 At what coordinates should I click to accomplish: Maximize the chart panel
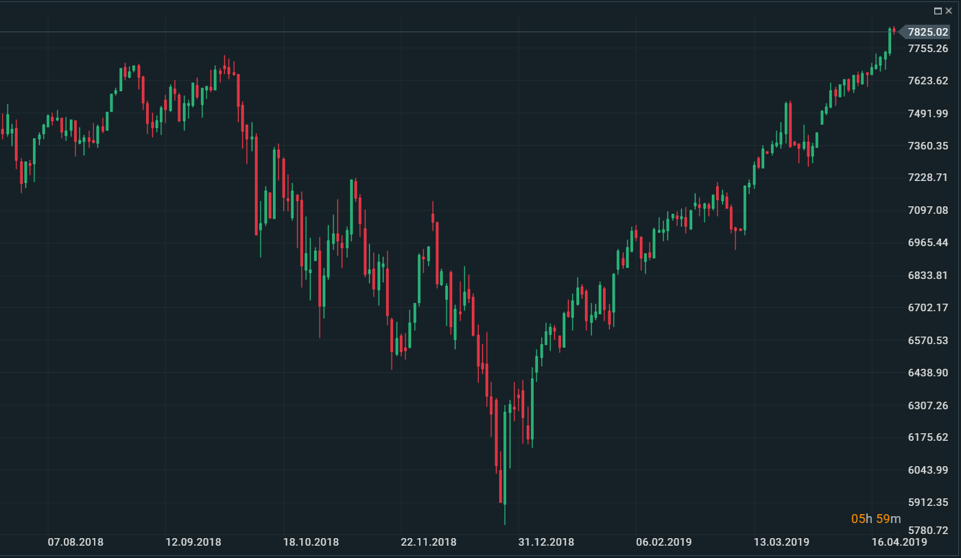coord(938,11)
